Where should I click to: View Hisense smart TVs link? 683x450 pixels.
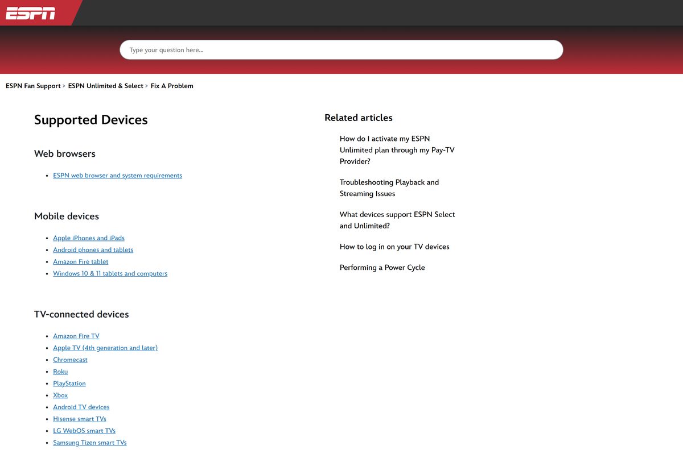click(x=80, y=419)
